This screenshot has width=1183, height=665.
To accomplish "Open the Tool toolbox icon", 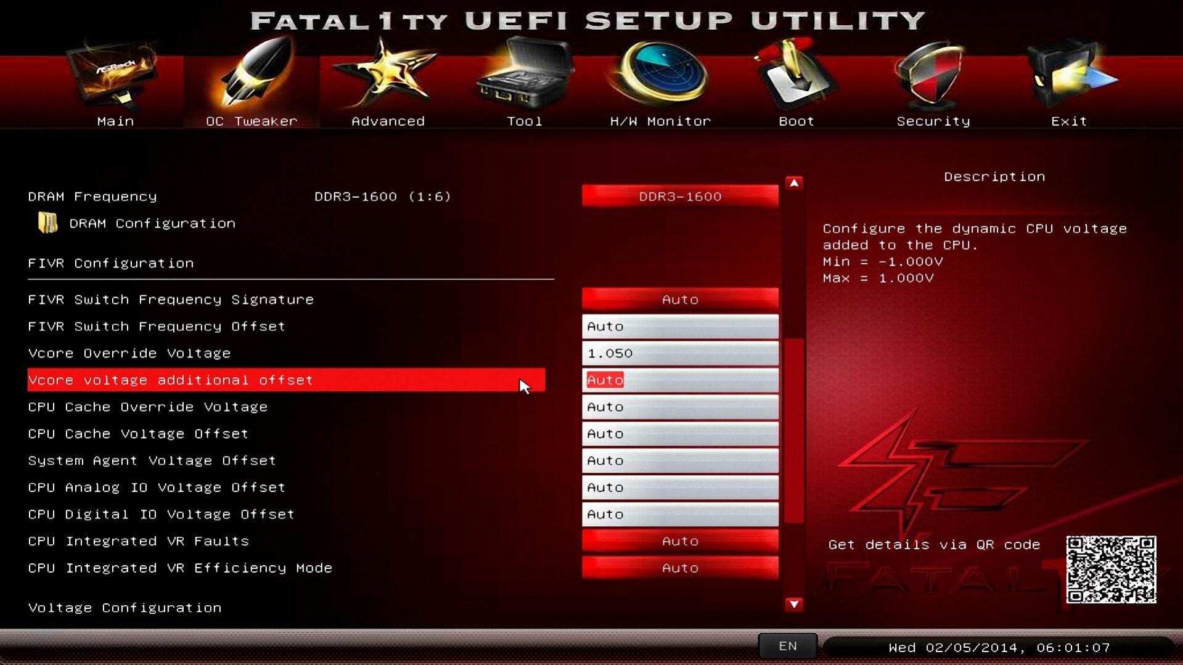I will (525, 71).
